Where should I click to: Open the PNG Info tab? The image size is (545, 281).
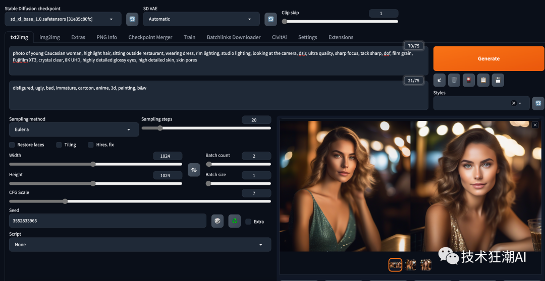106,37
